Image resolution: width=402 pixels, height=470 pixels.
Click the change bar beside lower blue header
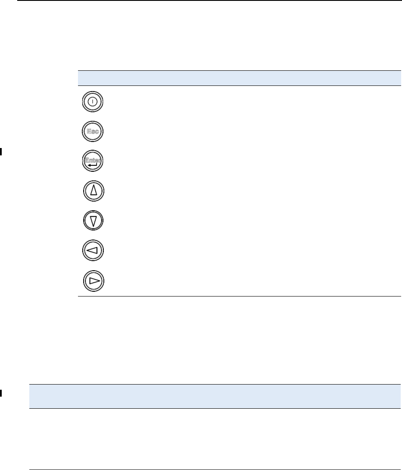point(1,393)
